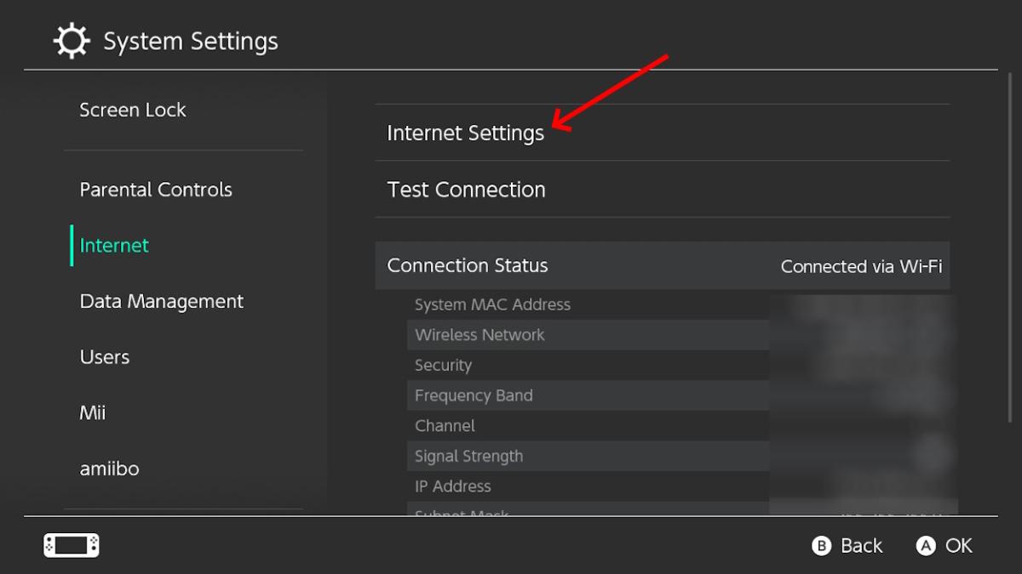Open Internet Settings
1022x574 pixels.
click(x=466, y=134)
